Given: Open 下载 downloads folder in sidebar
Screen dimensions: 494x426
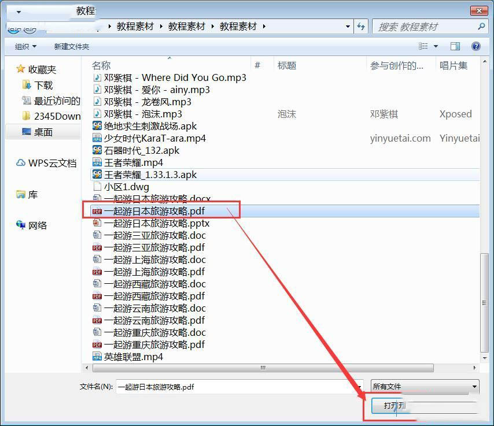Looking at the screenshot, I should click(38, 85).
